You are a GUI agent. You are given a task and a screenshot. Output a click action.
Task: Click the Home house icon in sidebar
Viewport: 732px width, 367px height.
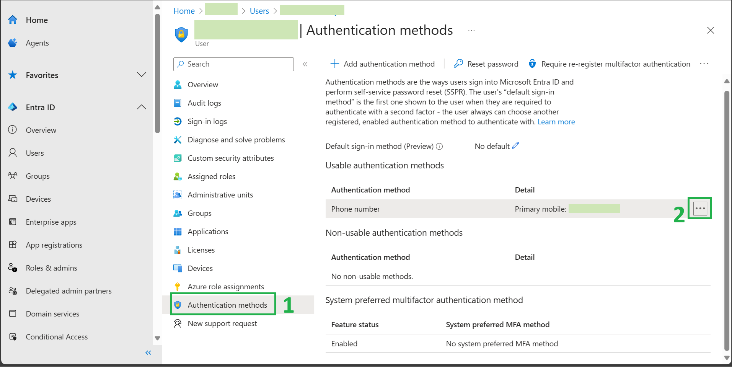point(13,20)
